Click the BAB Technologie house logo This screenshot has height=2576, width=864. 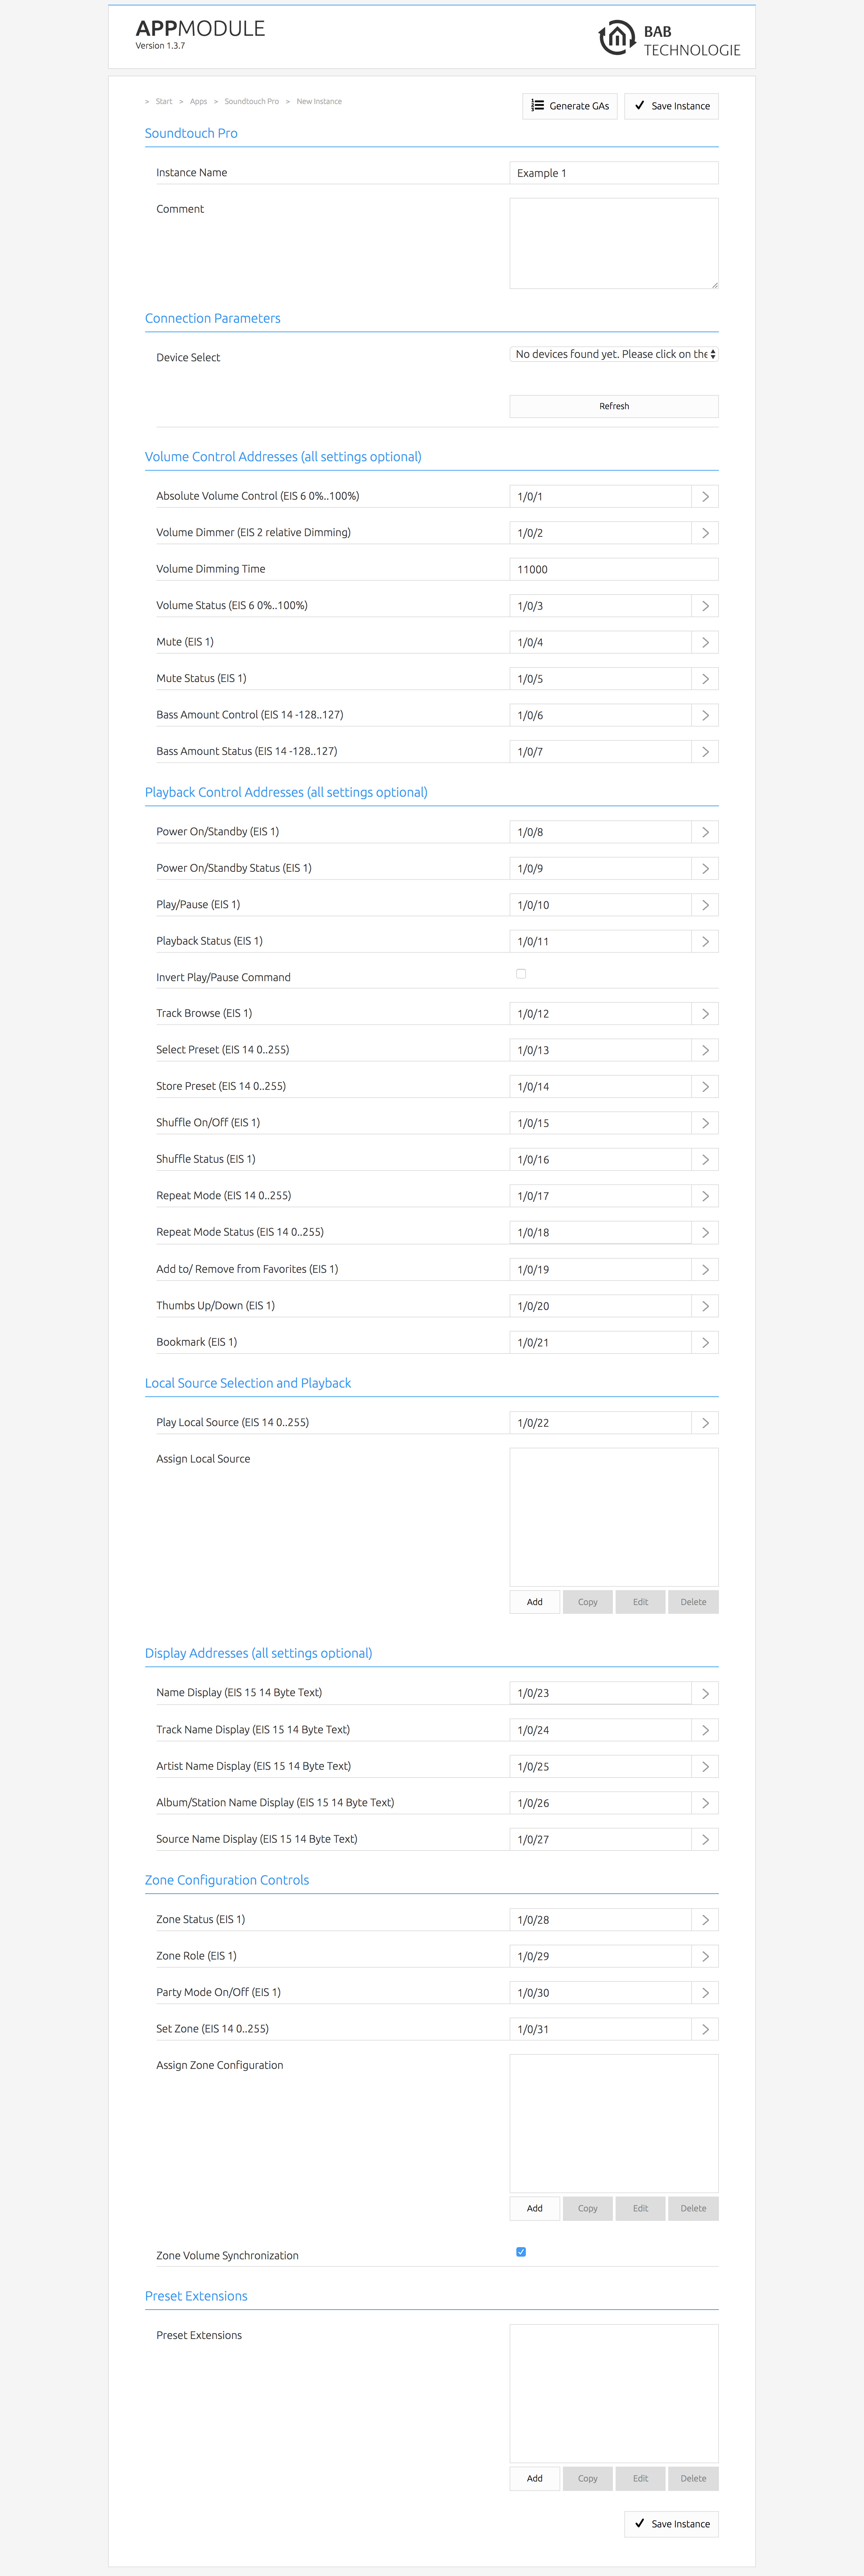[616, 38]
